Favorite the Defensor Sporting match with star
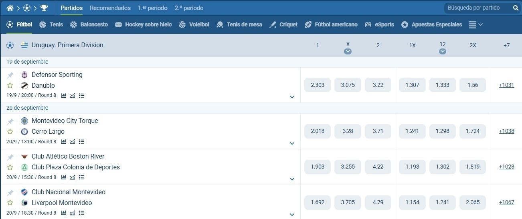522x219 pixels. click(10, 85)
